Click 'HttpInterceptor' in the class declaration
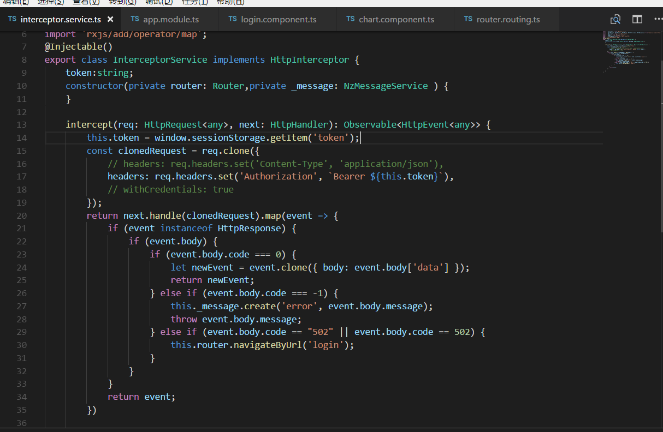 click(x=310, y=60)
